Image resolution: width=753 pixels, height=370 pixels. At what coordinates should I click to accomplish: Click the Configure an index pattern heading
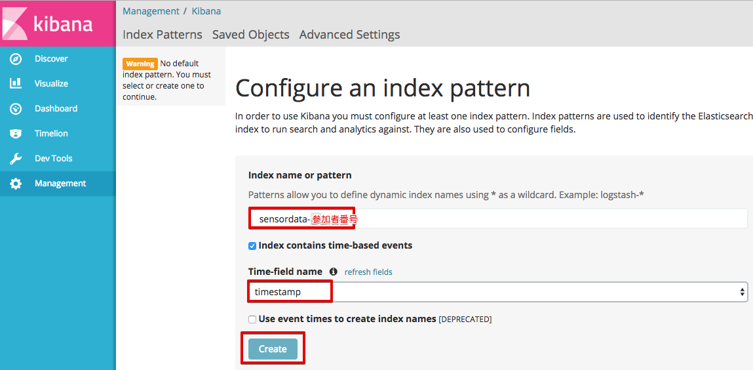click(383, 89)
